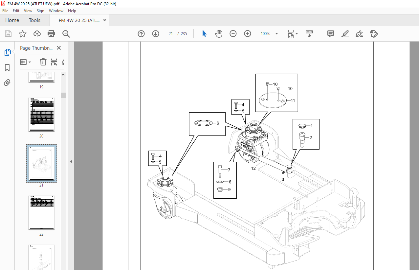Close the Page Thumbnails panel
The image size is (419, 270).
click(59, 48)
